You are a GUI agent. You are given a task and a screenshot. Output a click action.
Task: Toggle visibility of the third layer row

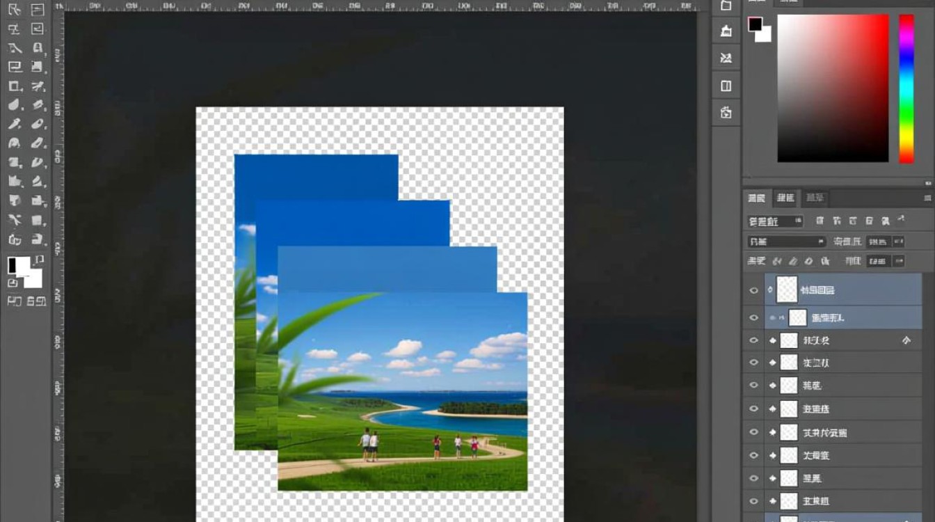[x=753, y=341]
